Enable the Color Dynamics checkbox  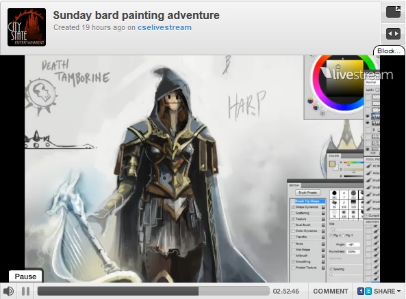pos(293,231)
